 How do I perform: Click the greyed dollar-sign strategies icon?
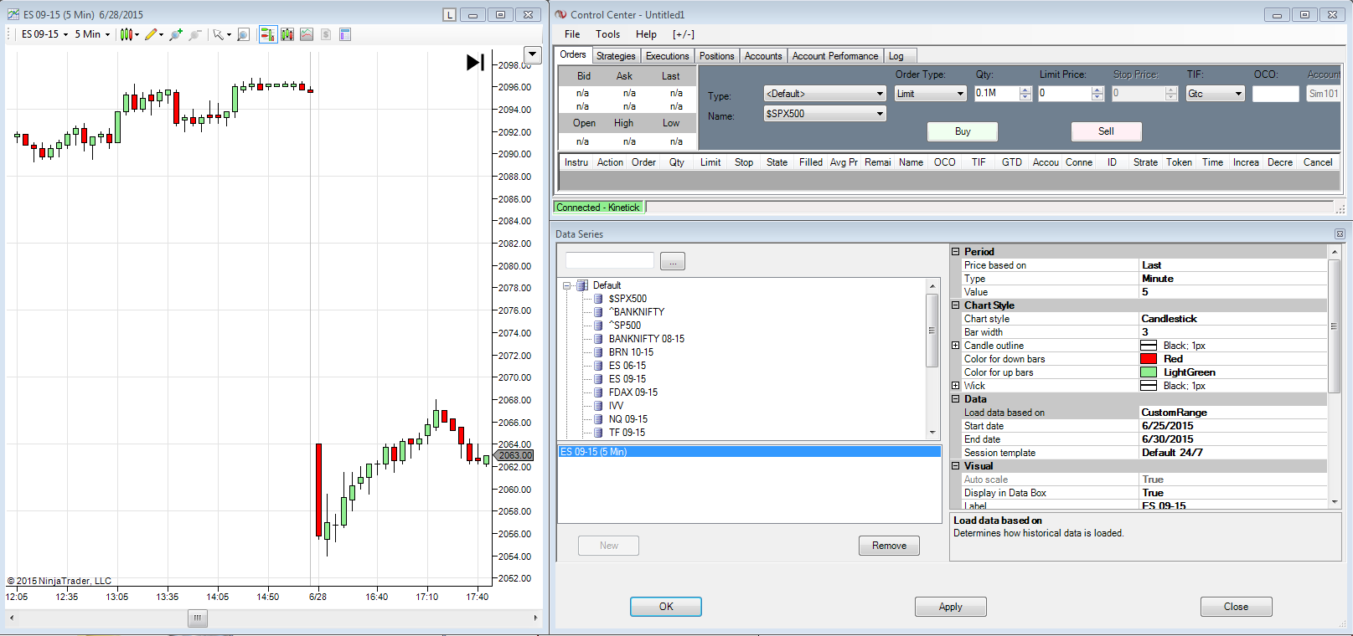(326, 34)
